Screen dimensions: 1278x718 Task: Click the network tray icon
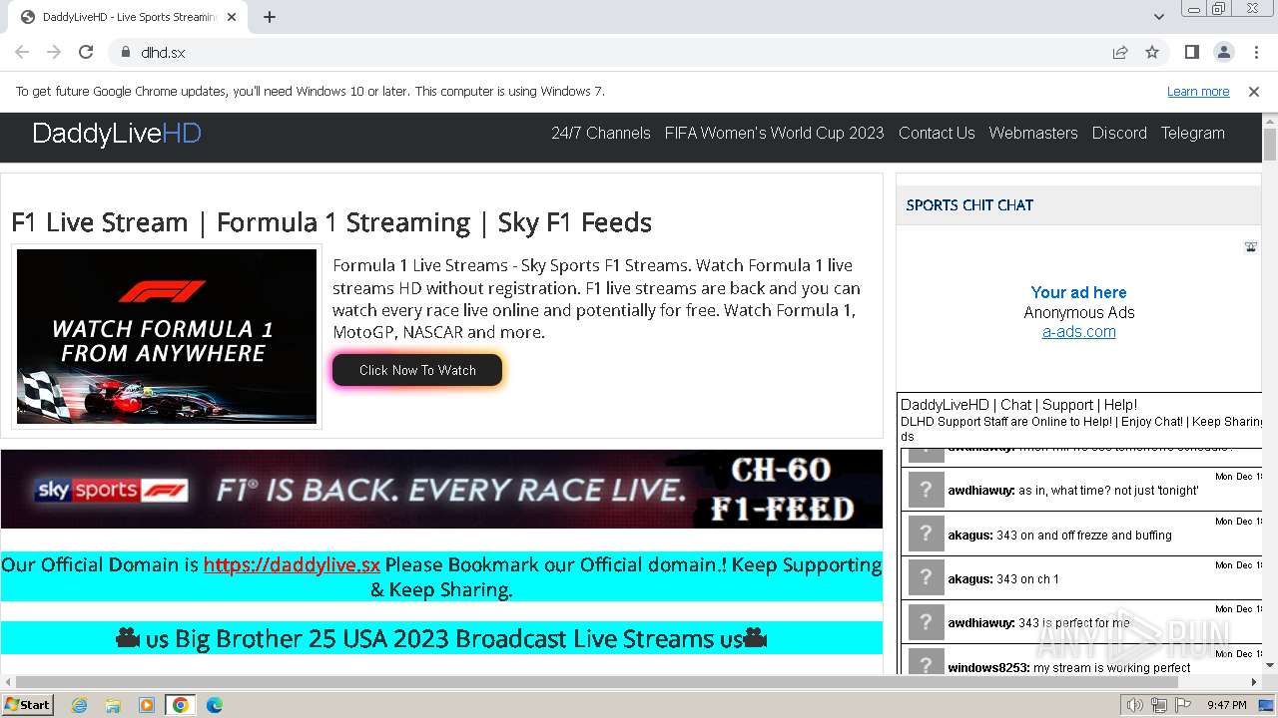pos(1159,705)
